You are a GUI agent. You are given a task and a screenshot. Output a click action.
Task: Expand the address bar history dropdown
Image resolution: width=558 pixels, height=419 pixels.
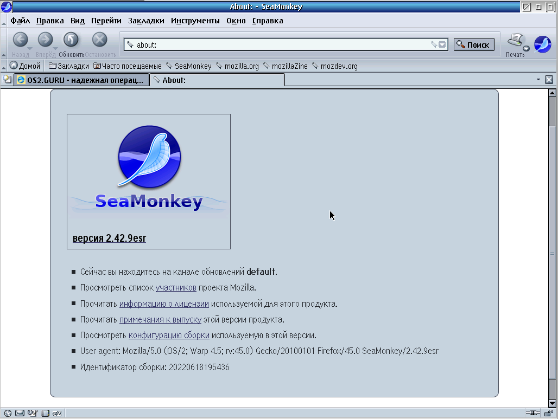[442, 45]
